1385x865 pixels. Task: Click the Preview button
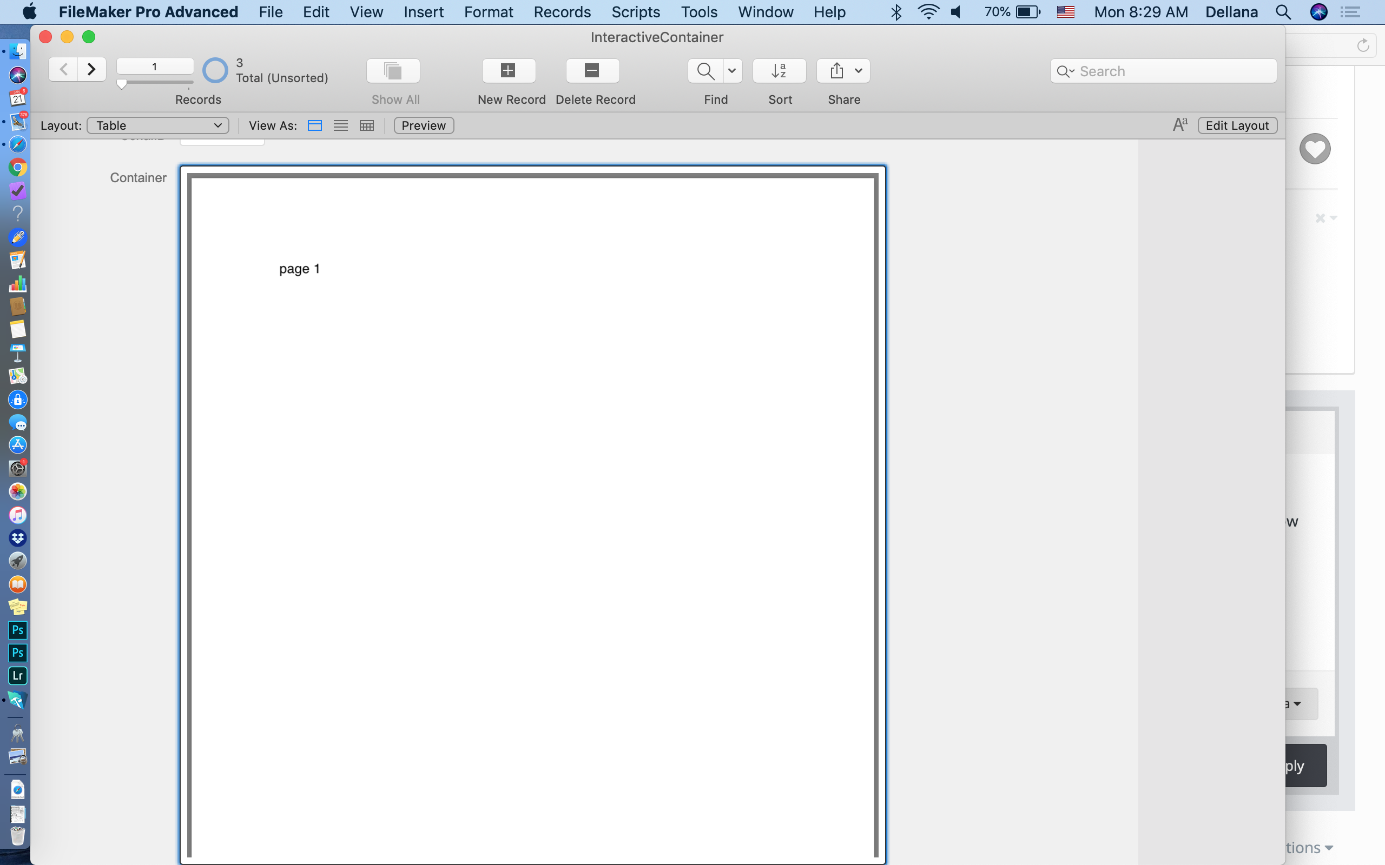pos(424,125)
